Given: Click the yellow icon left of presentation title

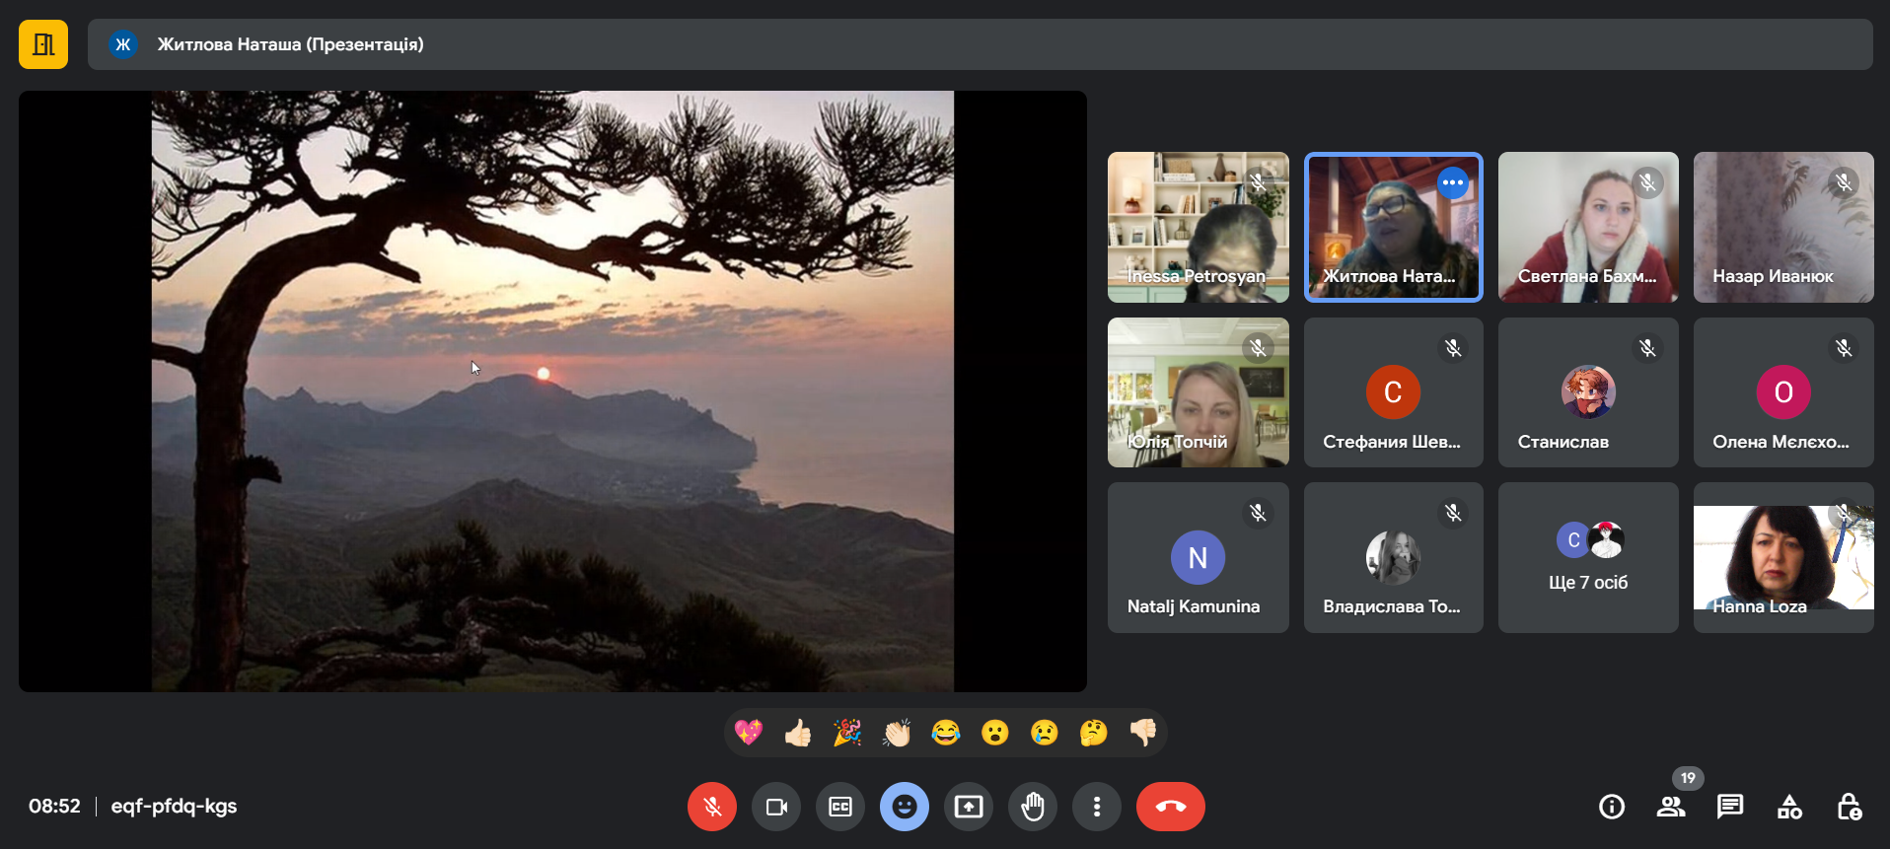Looking at the screenshot, I should click(x=43, y=44).
